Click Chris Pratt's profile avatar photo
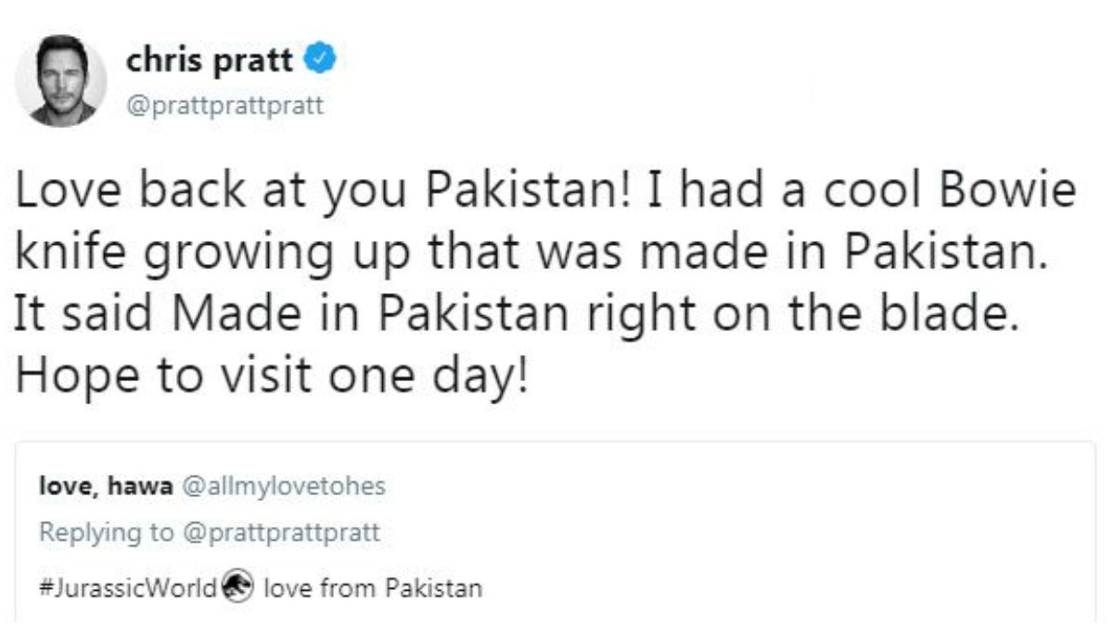The image size is (1113, 626). (61, 81)
